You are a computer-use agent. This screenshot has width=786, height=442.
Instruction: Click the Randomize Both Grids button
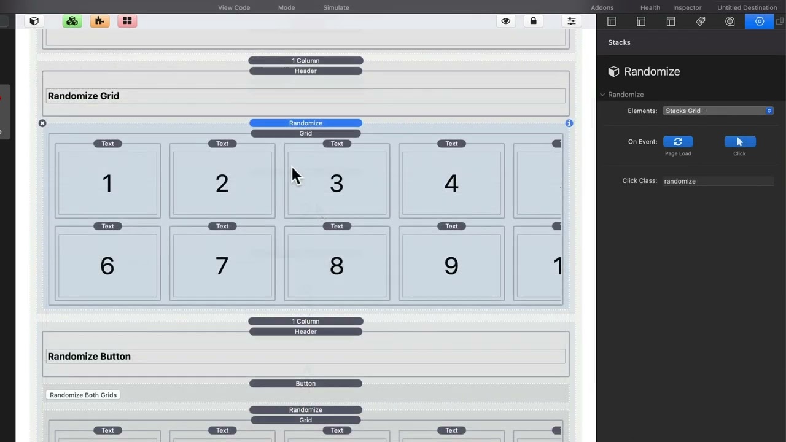(83, 395)
